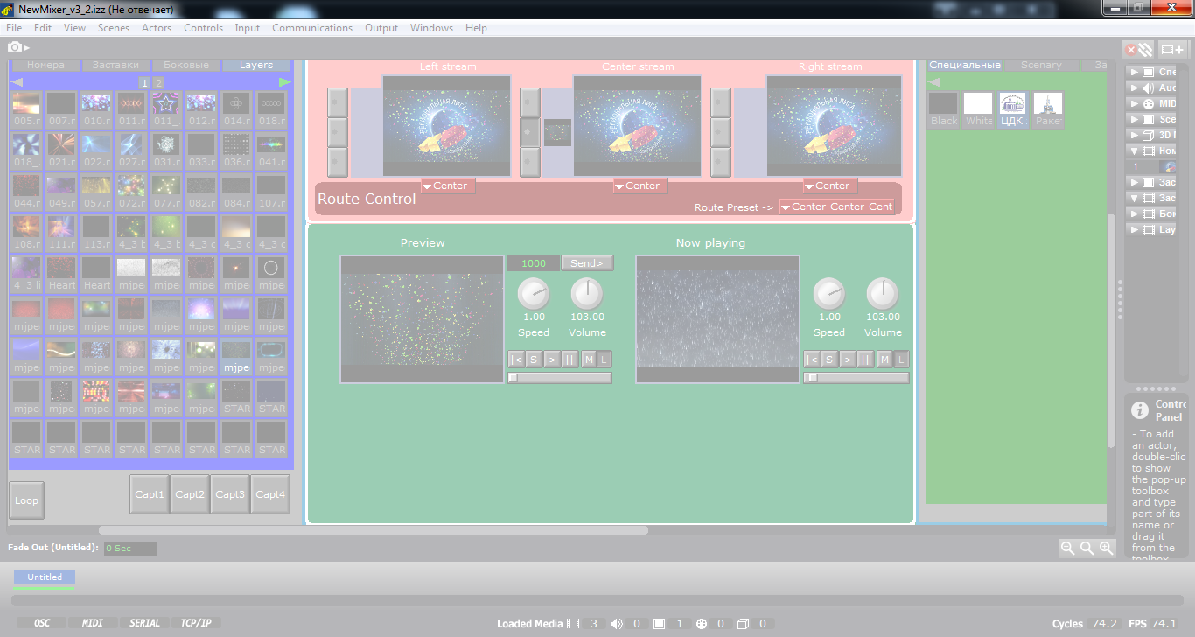The image size is (1195, 637).
Task: Click the loaded 3D objects cube icon in status bar
Action: (744, 624)
